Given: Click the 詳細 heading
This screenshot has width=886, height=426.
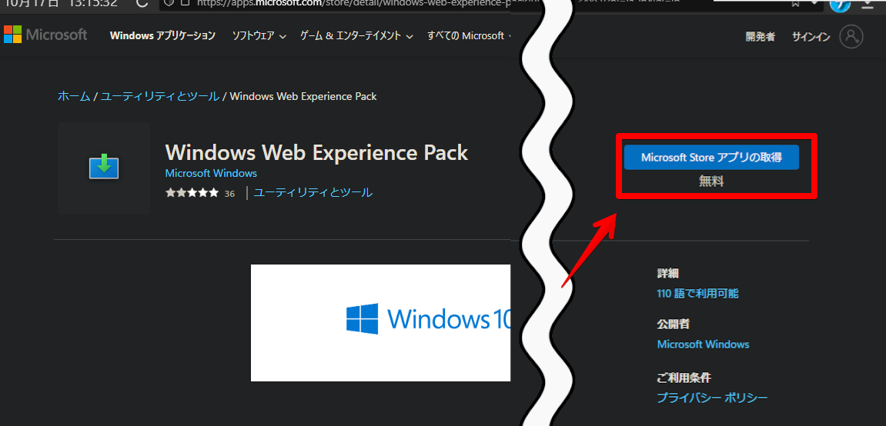Looking at the screenshot, I should (668, 274).
